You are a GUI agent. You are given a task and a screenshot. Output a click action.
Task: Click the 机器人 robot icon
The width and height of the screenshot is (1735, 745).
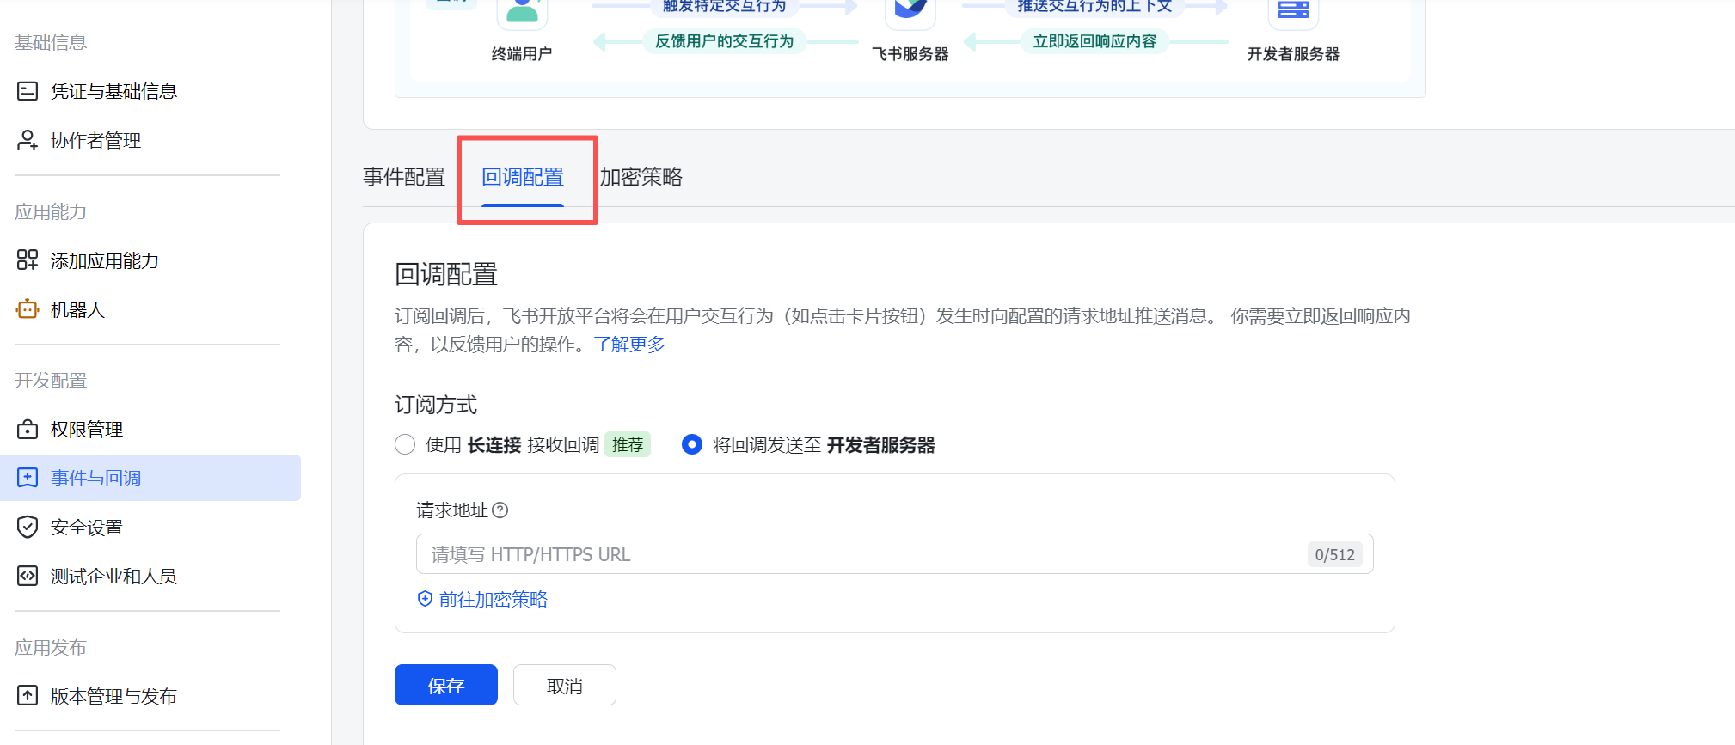coord(28,309)
